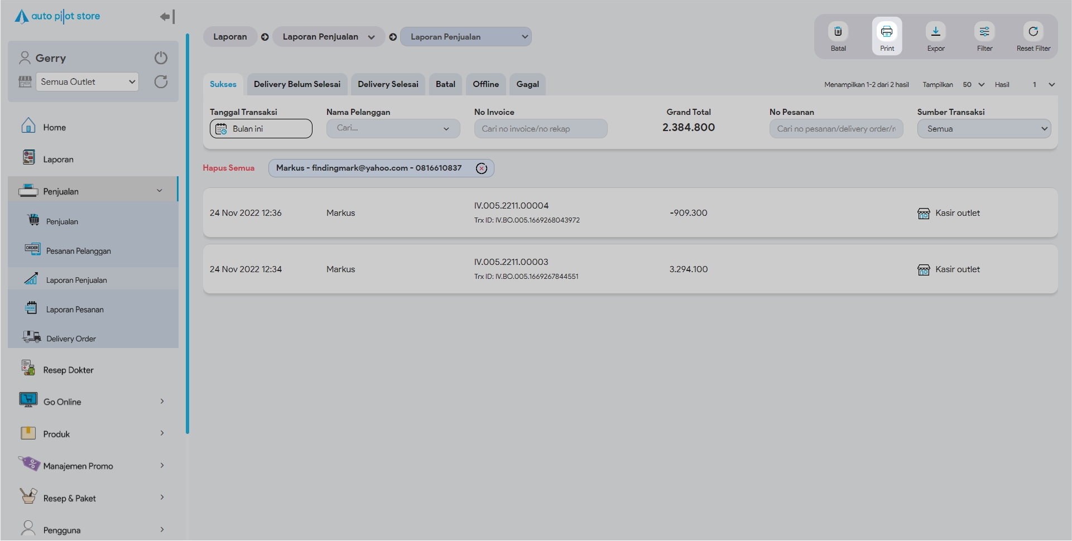Switch to the Gagal tab
This screenshot has width=1072, height=541.
(x=527, y=84)
